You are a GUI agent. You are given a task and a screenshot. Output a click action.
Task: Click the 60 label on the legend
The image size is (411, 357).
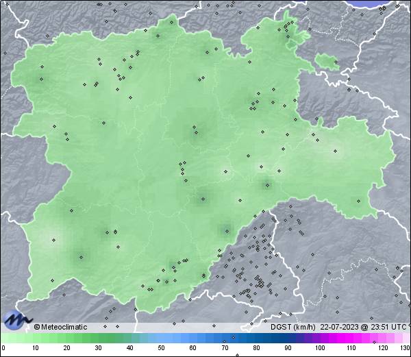click(x=193, y=348)
